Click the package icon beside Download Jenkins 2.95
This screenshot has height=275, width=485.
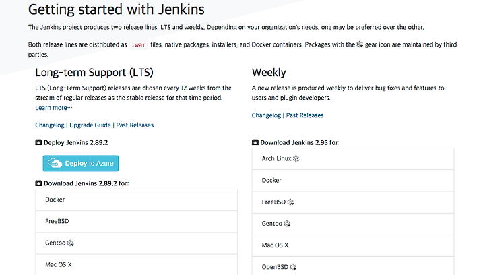(x=255, y=142)
